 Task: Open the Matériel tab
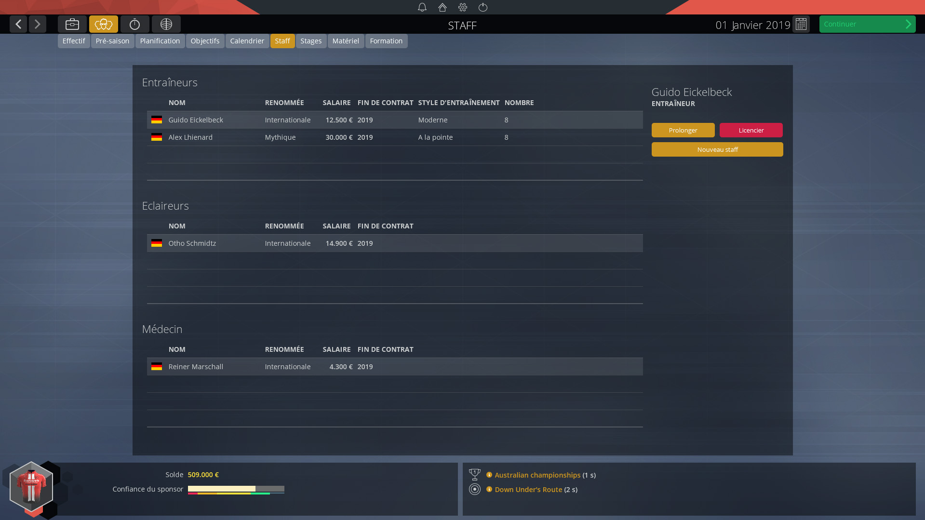click(x=346, y=41)
